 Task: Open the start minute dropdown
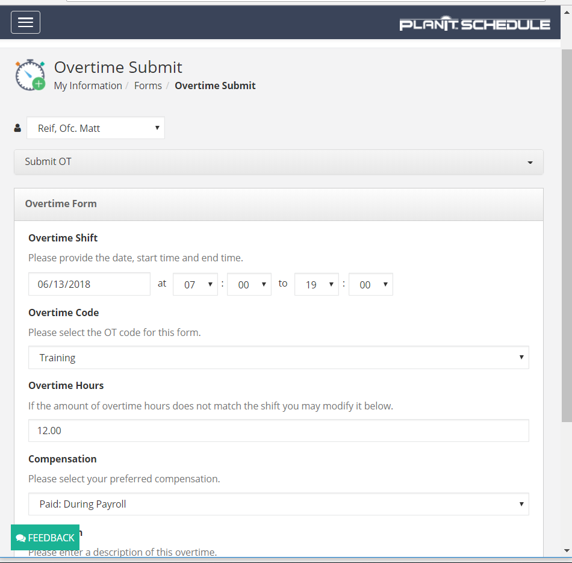[249, 284]
